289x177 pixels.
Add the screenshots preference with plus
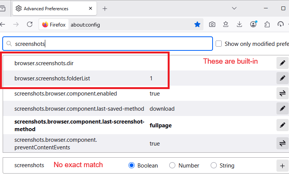click(282, 166)
